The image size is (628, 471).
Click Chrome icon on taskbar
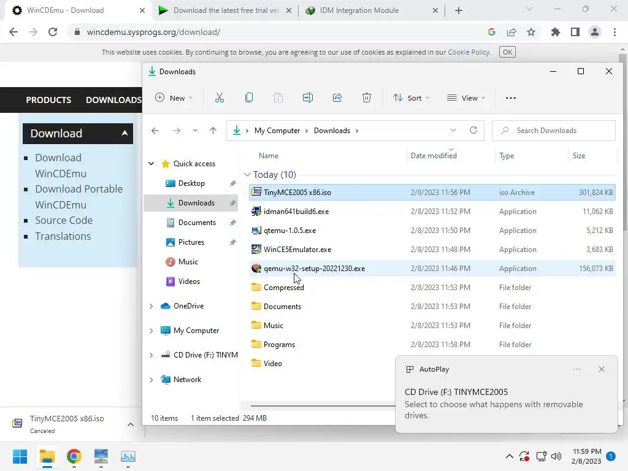pyautogui.click(x=74, y=456)
